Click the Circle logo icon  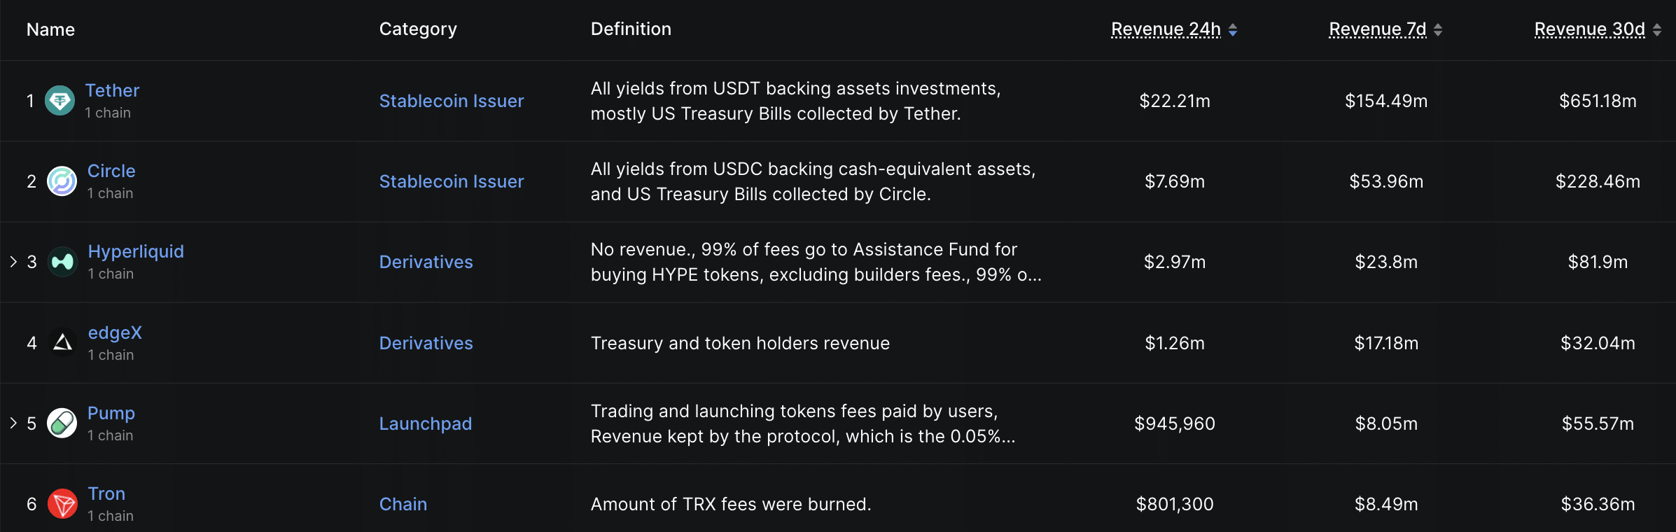[62, 181]
